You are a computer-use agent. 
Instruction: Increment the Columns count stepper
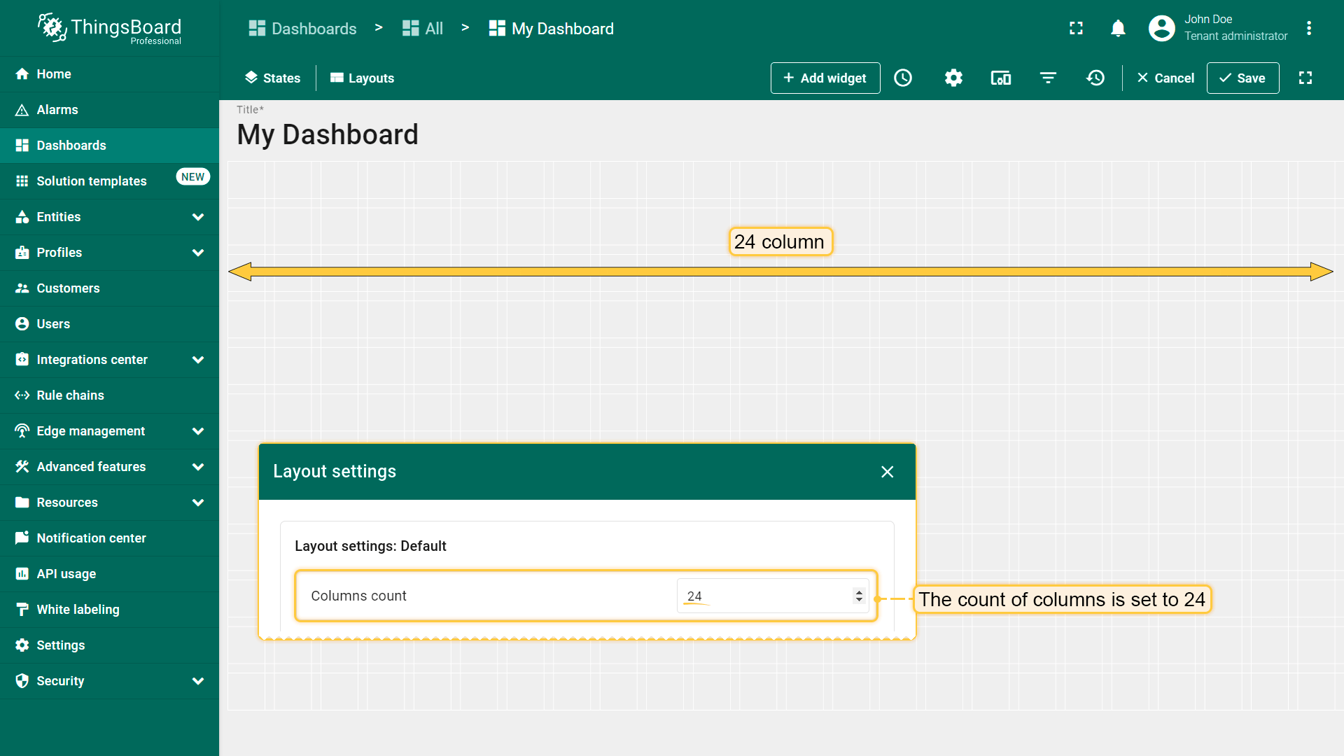tap(859, 592)
